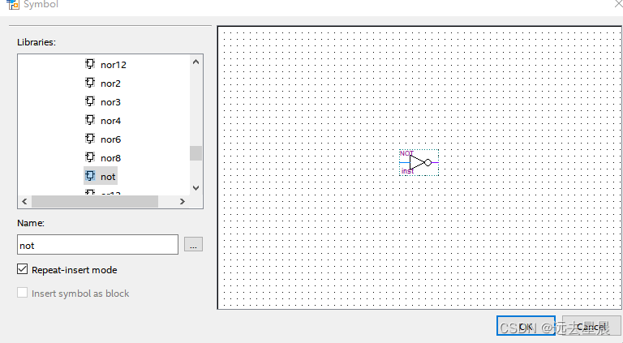Click the nor8 symbol icon
Viewport: 623px width, 343px height.
90,157
